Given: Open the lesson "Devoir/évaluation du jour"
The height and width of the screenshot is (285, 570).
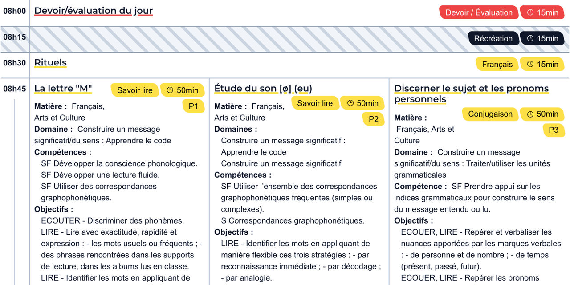Looking at the screenshot, I should (93, 10).
